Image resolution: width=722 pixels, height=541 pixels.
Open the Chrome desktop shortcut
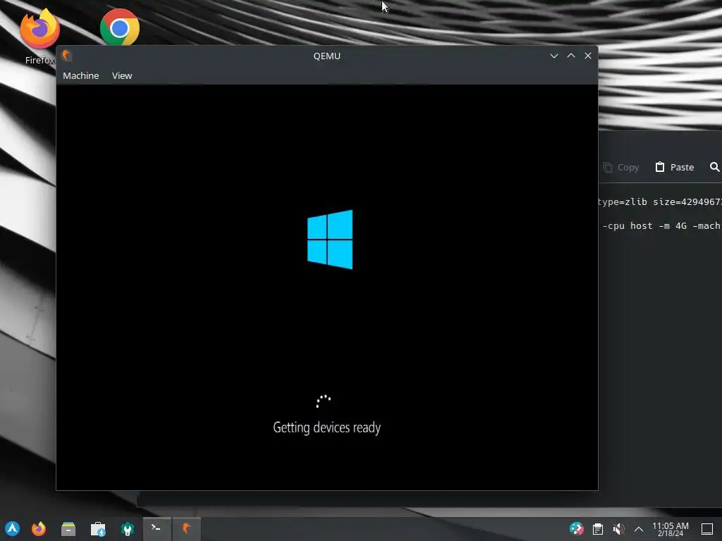[x=120, y=27]
